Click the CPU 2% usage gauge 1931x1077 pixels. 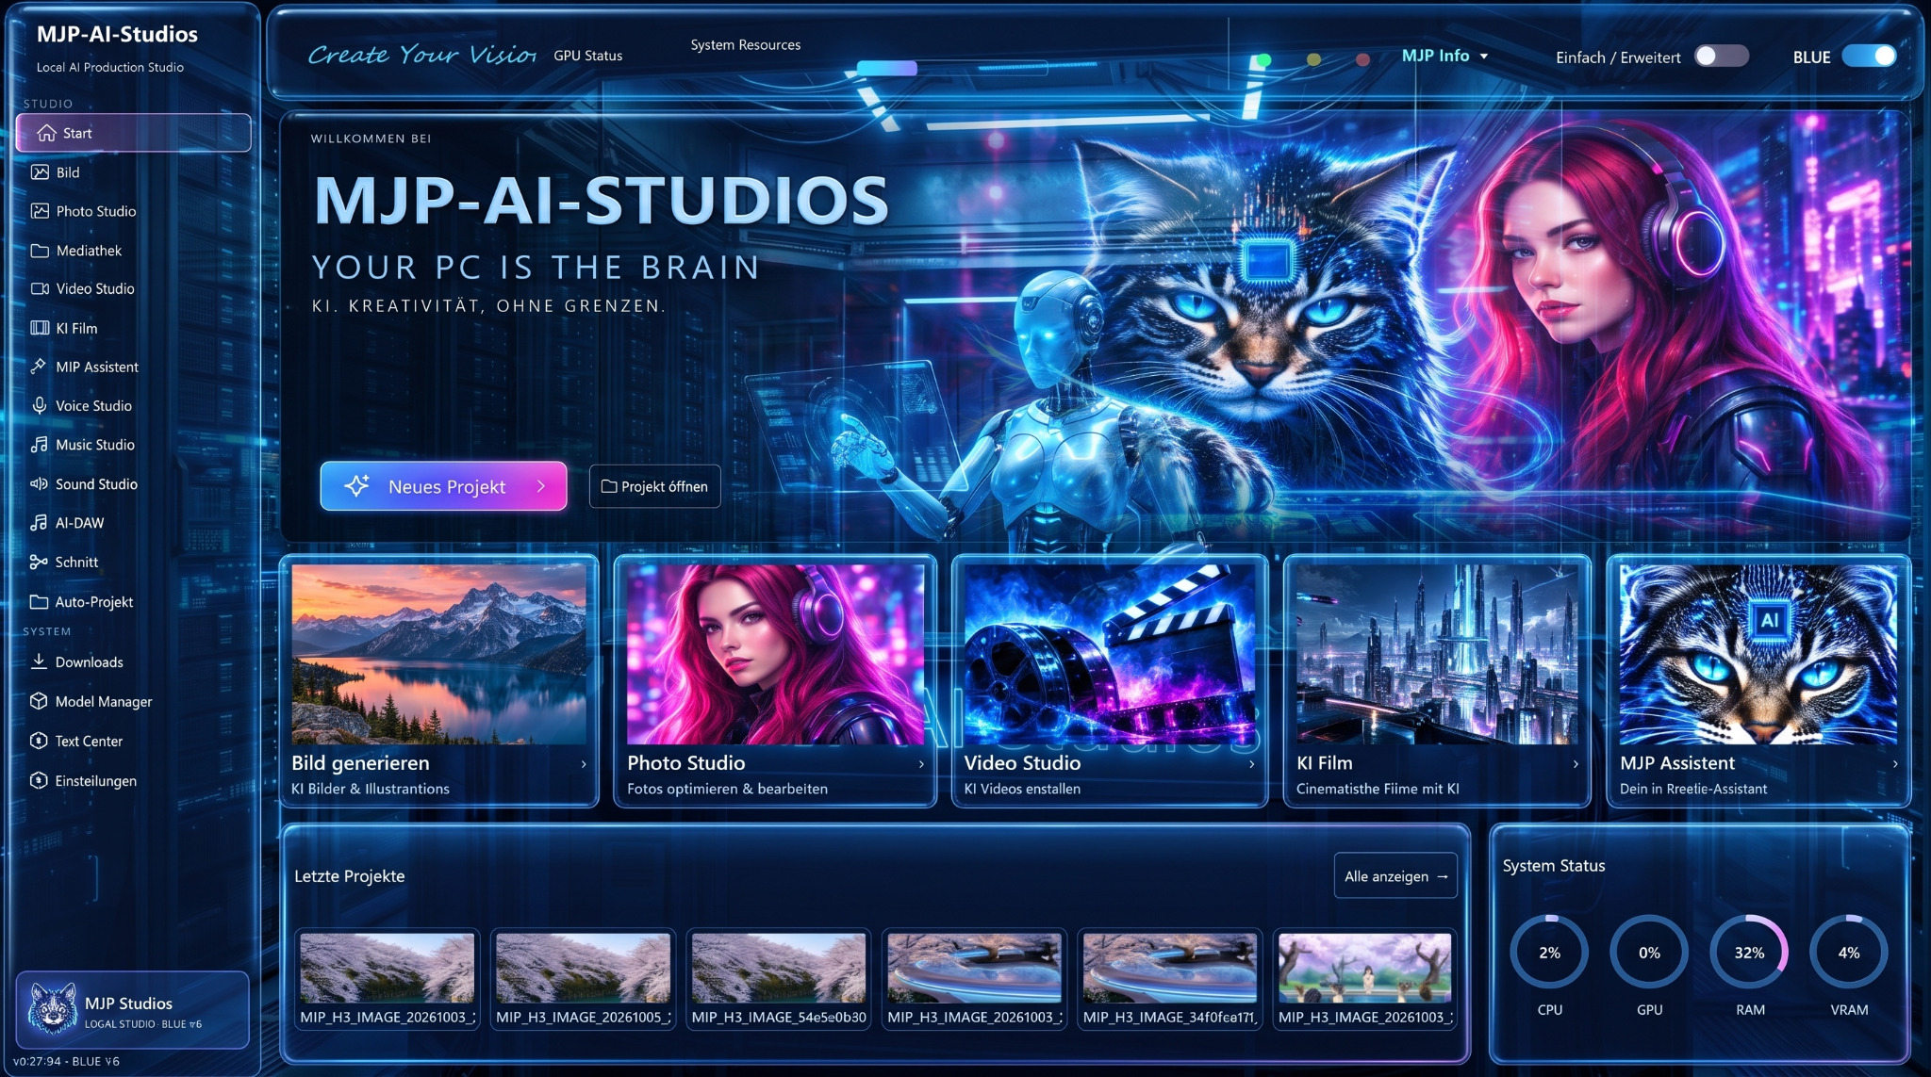(1549, 953)
